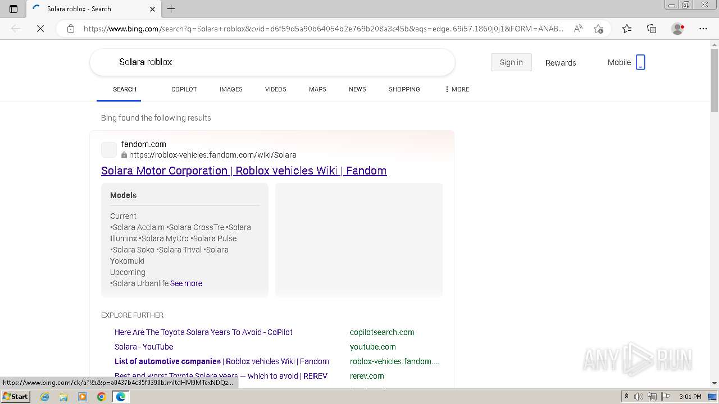Viewport: 719px width, 404px height.
Task: Open the profile account icon
Action: [677, 29]
